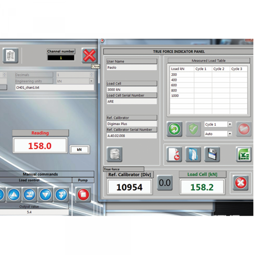
Task: Click the green refresh cycle button
Action: [174, 129]
